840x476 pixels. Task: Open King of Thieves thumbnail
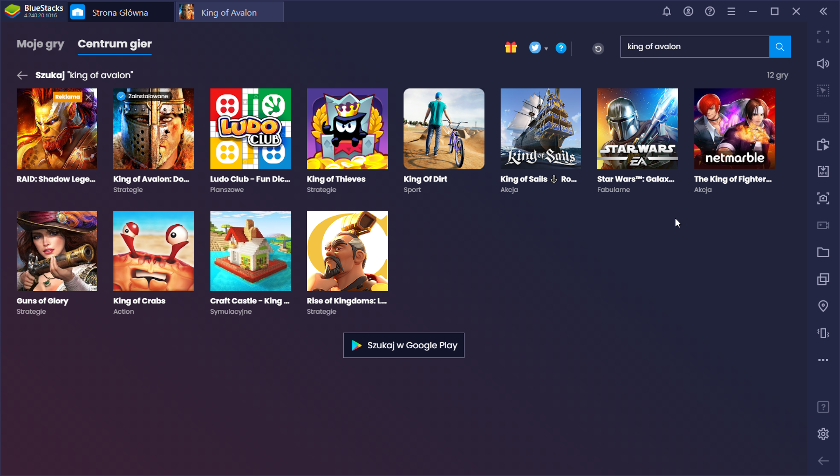click(x=347, y=129)
